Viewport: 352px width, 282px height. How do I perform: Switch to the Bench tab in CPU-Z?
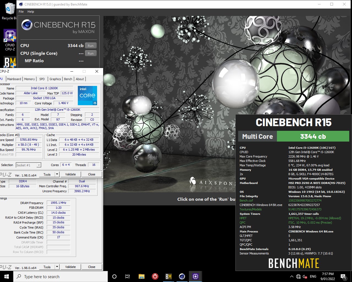tap(68, 79)
